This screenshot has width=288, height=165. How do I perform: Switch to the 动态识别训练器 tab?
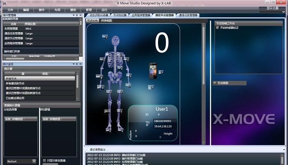point(99,15)
